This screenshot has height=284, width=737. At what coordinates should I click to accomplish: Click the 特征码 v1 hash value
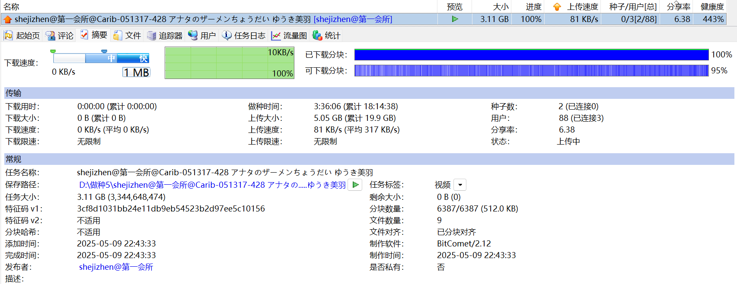(x=171, y=208)
